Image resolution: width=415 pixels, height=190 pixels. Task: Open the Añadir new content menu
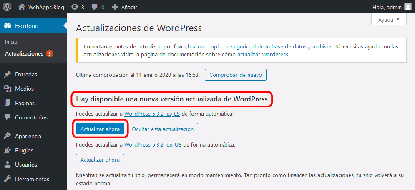click(124, 7)
